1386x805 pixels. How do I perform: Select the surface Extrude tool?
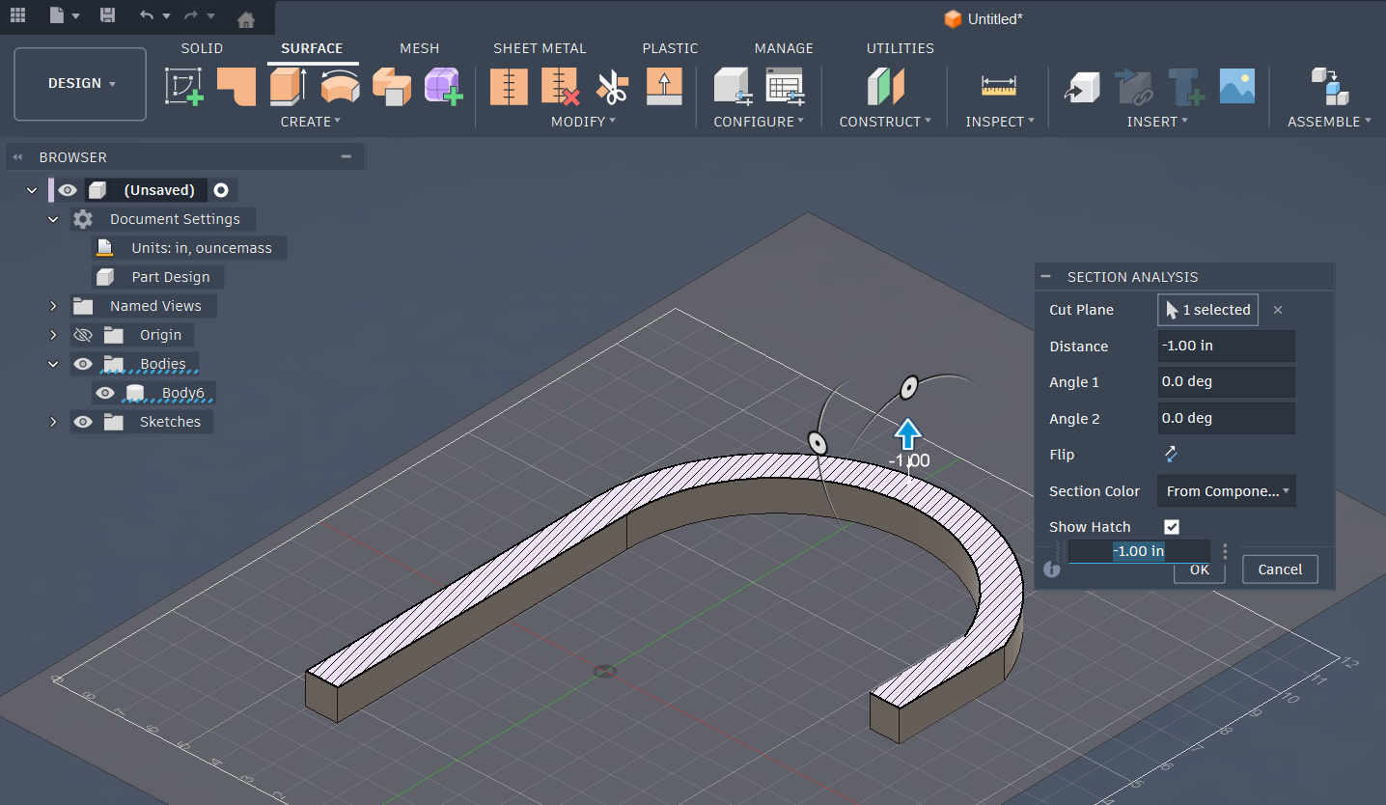coord(288,87)
